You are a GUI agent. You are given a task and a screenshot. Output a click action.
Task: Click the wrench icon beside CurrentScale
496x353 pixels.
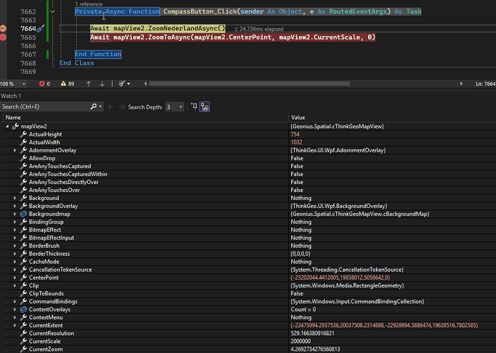(x=24, y=341)
